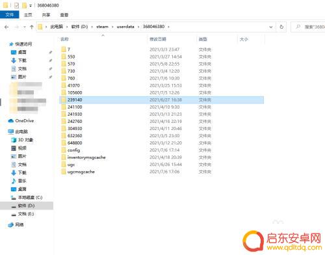Click steam in the address path
Image resolution: width=325 pixels, height=255 pixels.
102,27
